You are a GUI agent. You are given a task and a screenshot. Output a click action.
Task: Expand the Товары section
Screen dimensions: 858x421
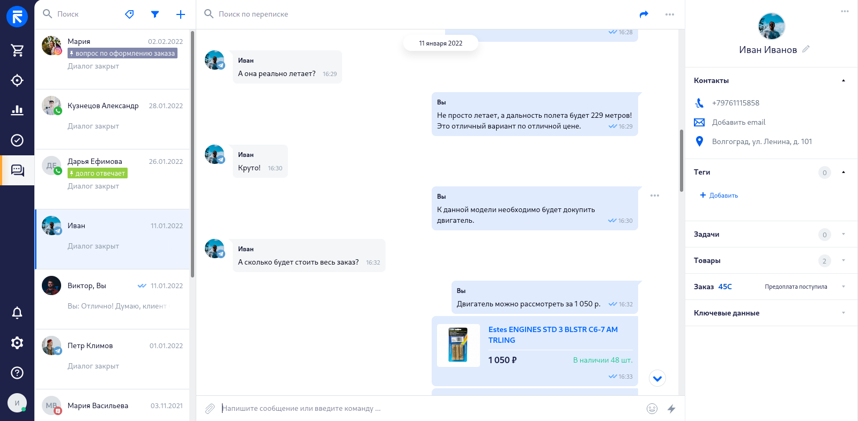[x=844, y=260]
